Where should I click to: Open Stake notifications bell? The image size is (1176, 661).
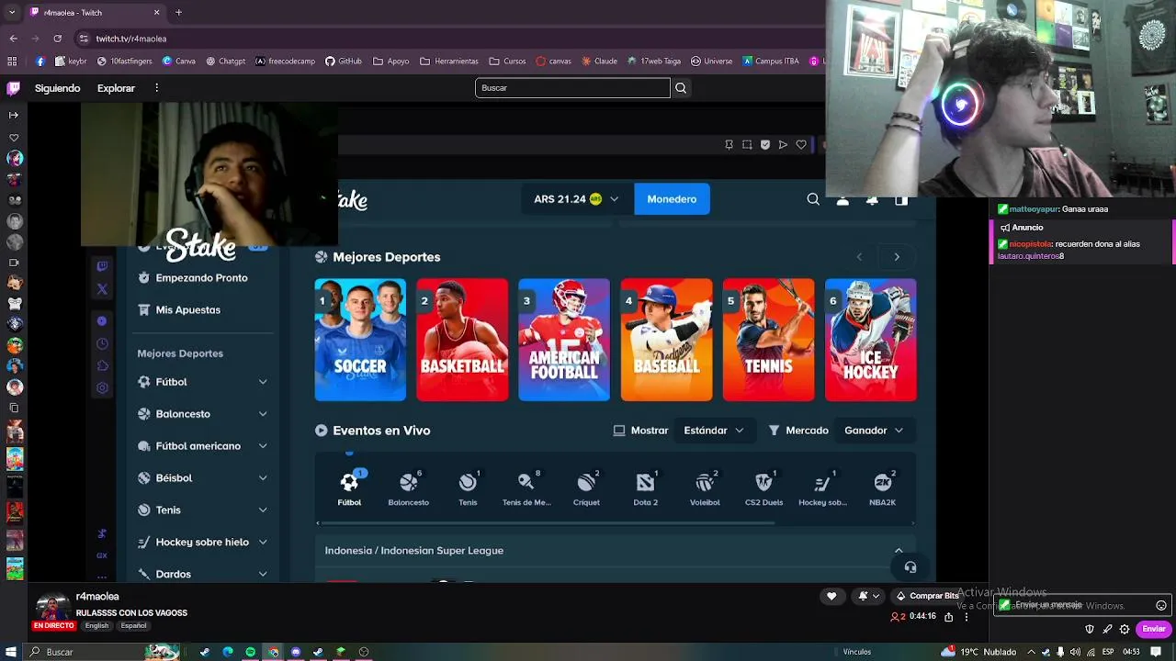872,199
